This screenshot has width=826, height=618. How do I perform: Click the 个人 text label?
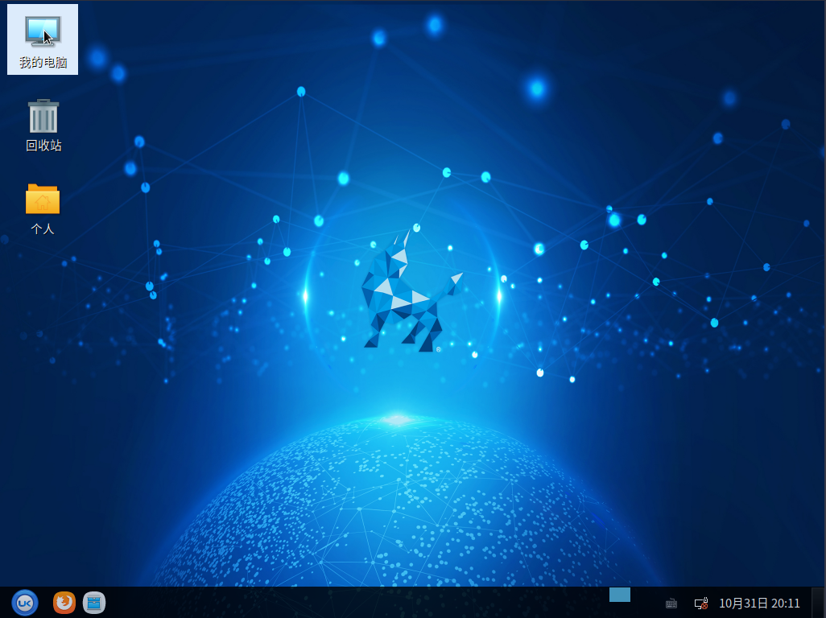point(43,229)
